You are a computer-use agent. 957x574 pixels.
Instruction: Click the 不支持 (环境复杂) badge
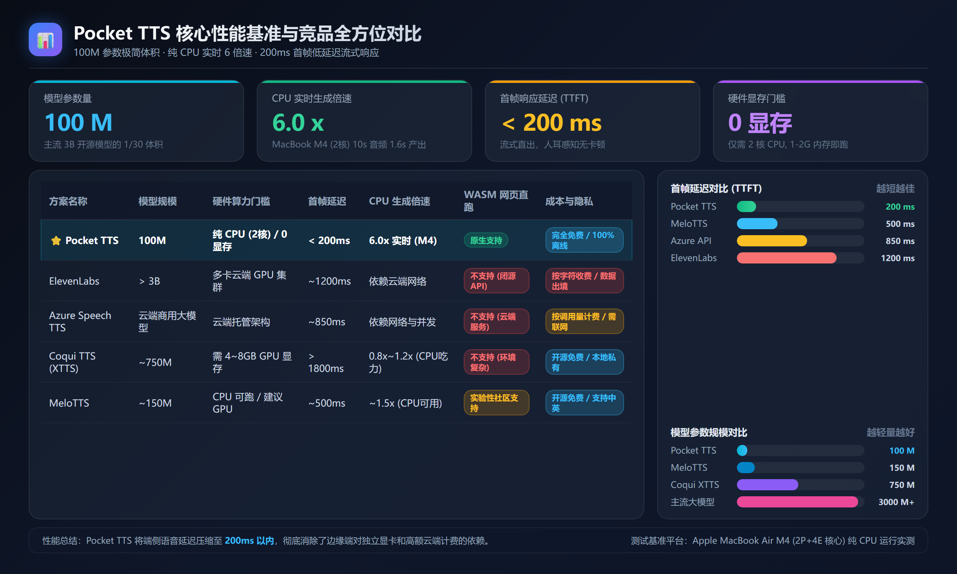[496, 362]
